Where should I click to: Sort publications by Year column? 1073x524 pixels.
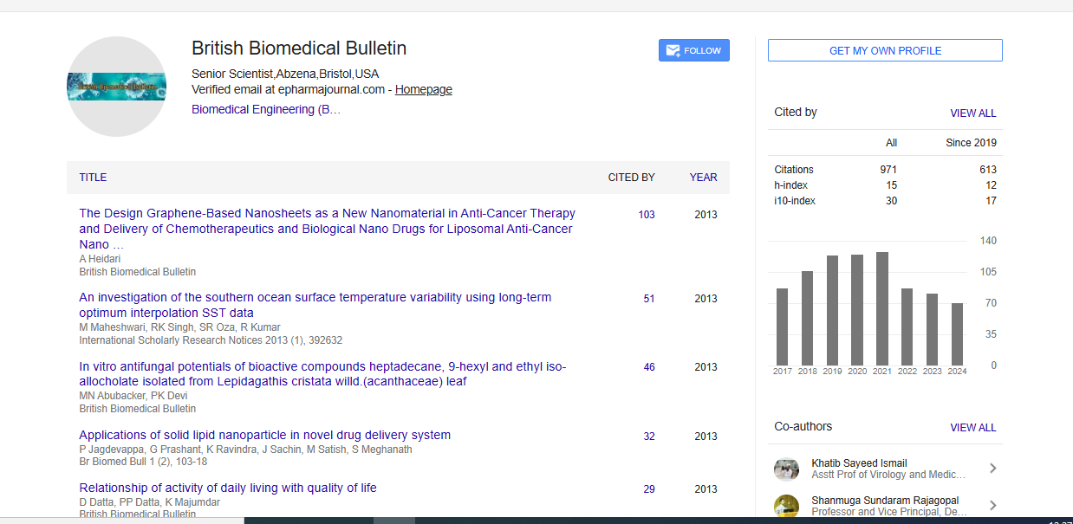tap(703, 178)
